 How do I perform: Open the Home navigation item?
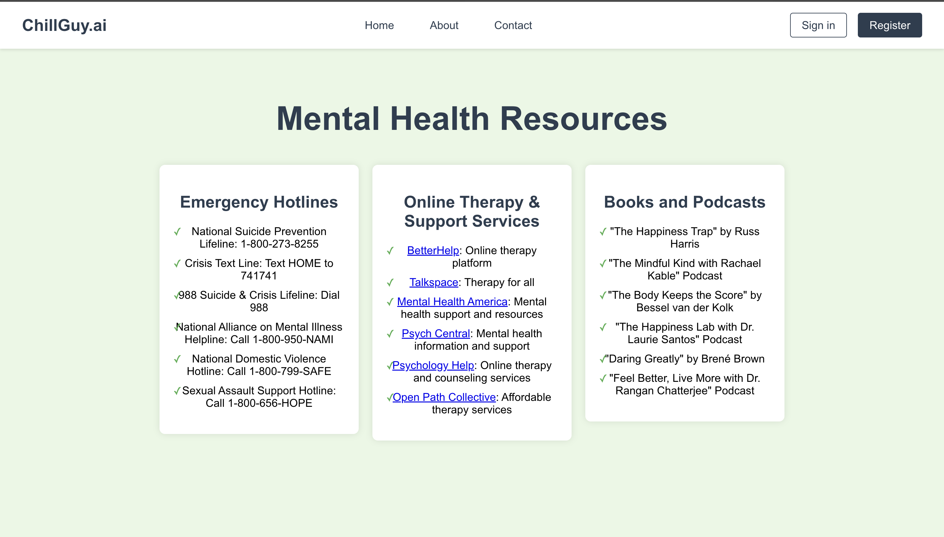[379, 25]
